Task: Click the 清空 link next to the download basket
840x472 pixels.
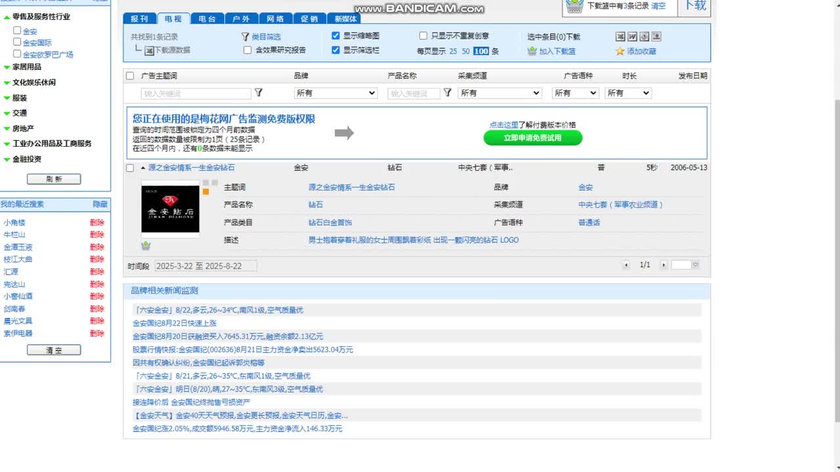Action: pyautogui.click(x=658, y=6)
